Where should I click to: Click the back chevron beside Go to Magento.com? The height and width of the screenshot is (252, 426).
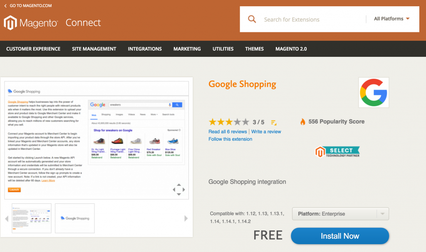pyautogui.click(x=5, y=6)
